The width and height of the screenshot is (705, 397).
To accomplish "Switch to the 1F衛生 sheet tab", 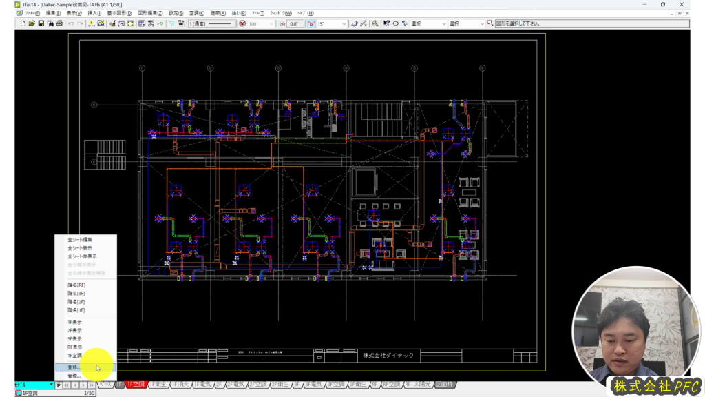I will pyautogui.click(x=159, y=384).
